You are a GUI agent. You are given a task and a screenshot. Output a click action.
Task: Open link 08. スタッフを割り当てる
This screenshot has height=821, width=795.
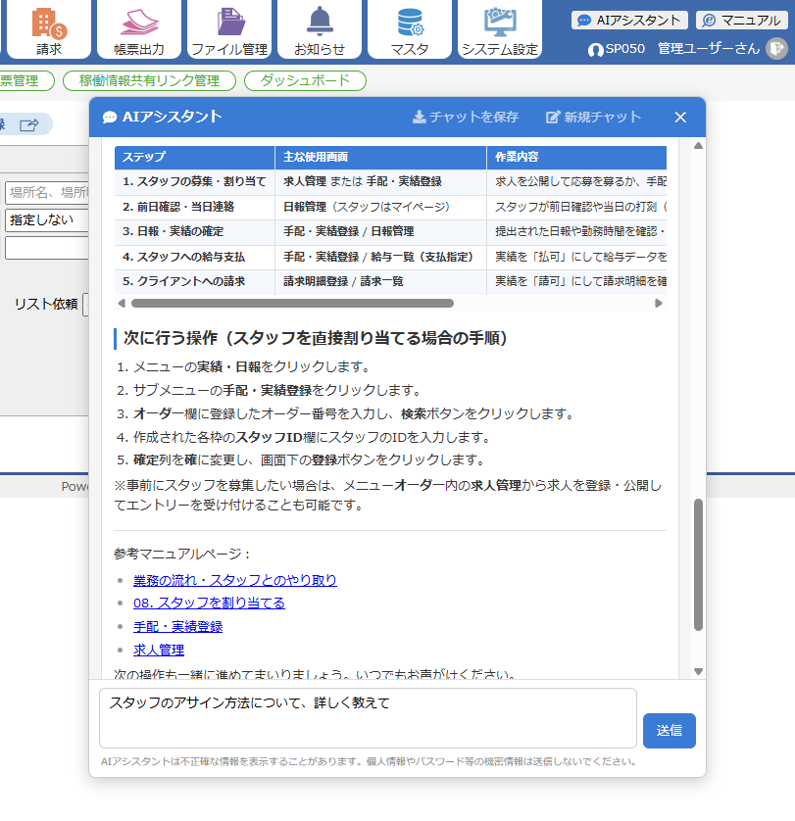[209, 604]
